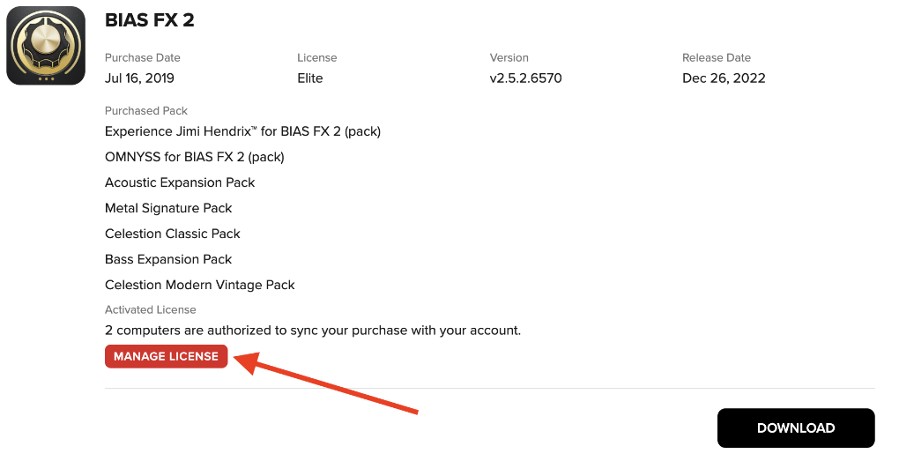The width and height of the screenshot is (899, 476).
Task: Click the release date Dec 26, 2022
Action: 724,78
